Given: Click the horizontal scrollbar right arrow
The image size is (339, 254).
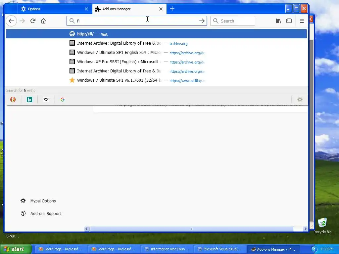Looking at the screenshot, I should coord(305,229).
